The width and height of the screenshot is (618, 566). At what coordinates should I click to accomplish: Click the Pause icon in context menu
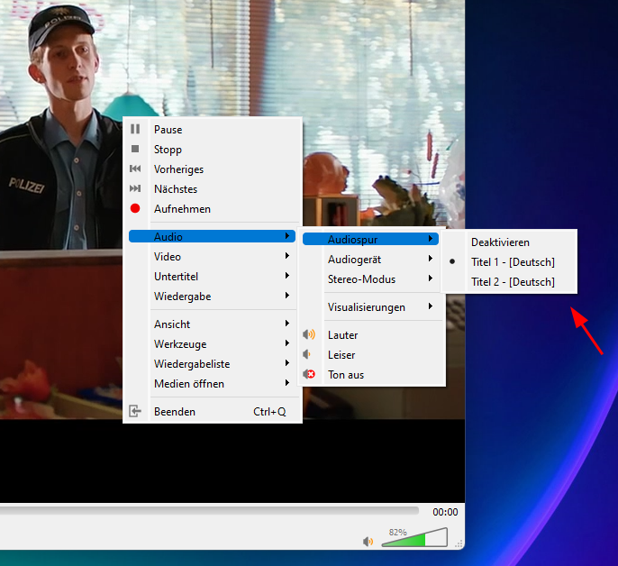(135, 130)
